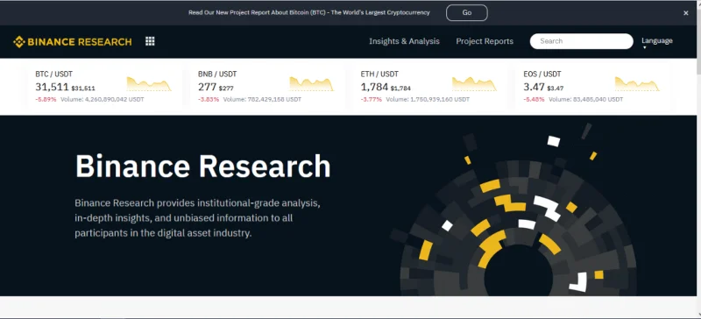Click the BNB / USDT price chart
Screen dimensions: 701x319
click(x=312, y=84)
